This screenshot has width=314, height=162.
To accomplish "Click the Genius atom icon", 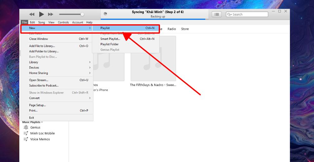I will pos(26,127).
